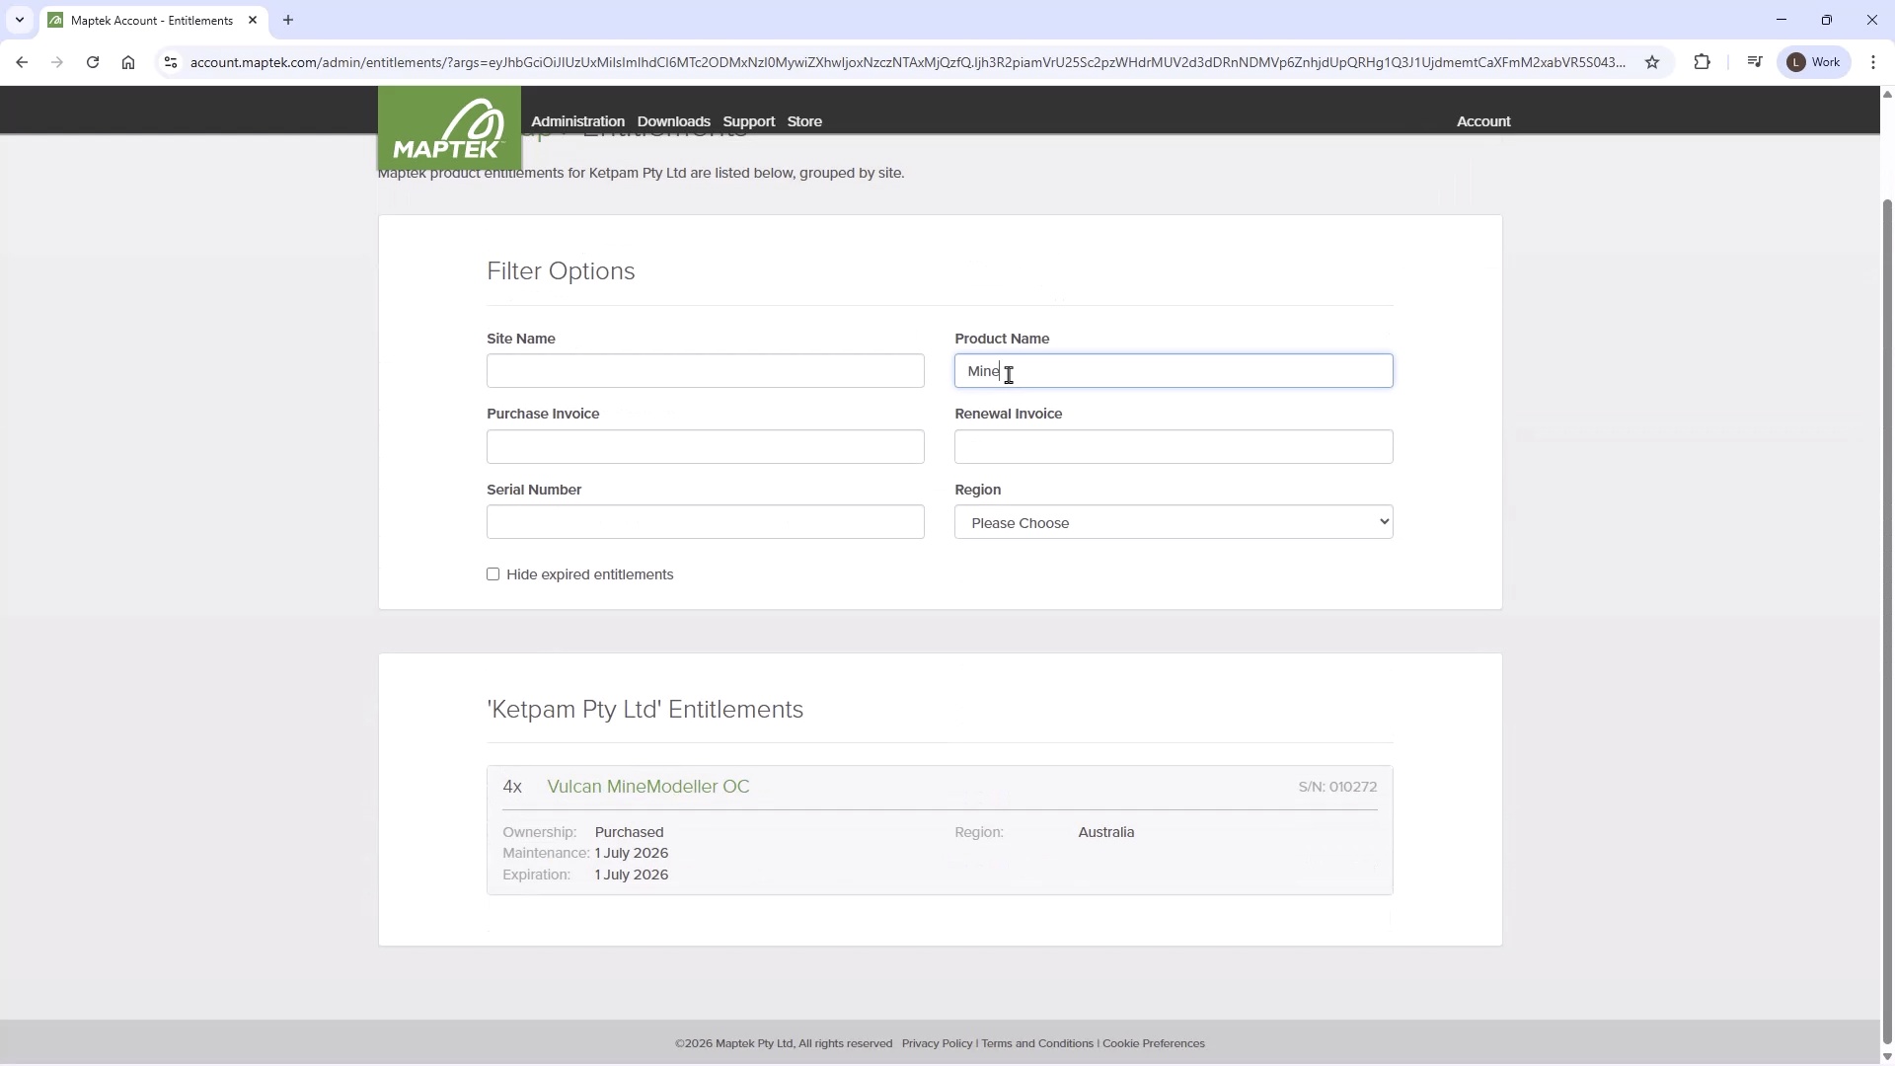Image resolution: width=1895 pixels, height=1066 pixels.
Task: Expand the Region Please Choose dropdown
Action: tap(1173, 522)
